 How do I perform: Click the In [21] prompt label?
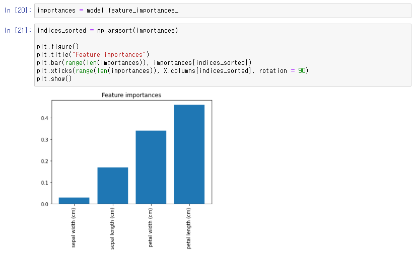click(x=18, y=31)
